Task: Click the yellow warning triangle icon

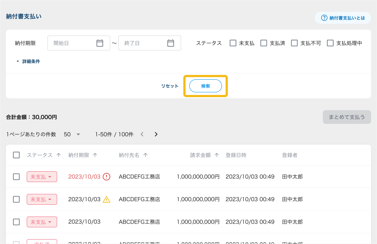Action: tap(106, 200)
